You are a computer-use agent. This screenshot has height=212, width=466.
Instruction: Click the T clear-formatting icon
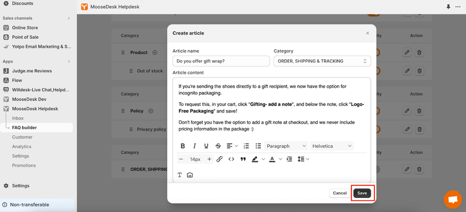179,175
